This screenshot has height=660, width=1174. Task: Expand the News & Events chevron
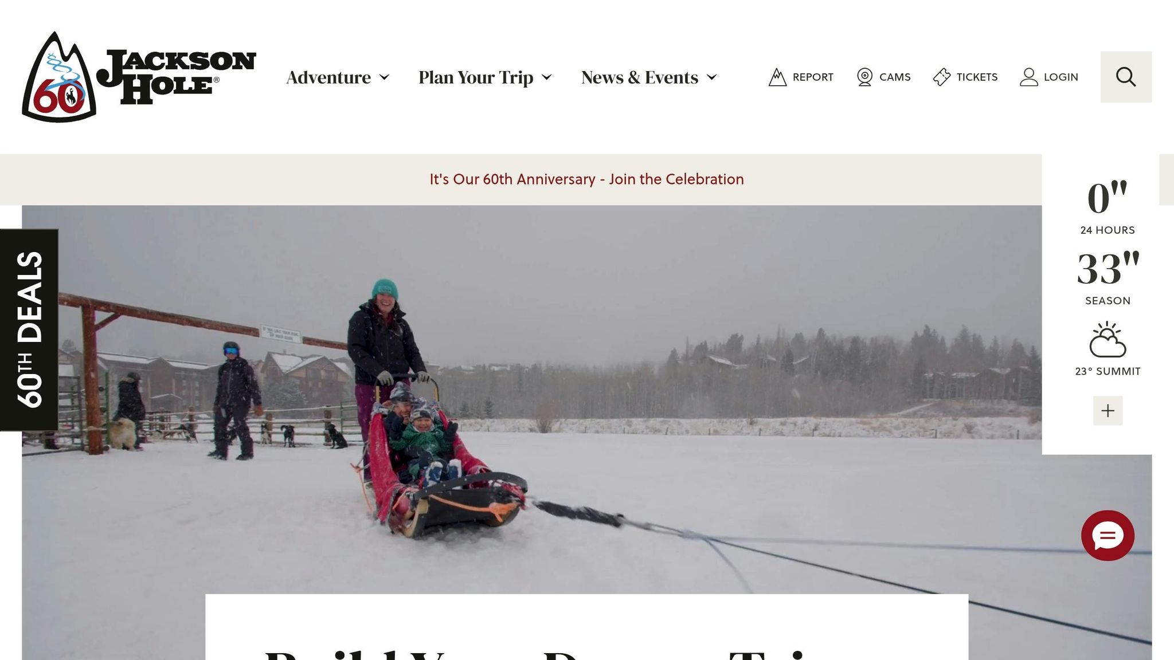click(x=712, y=77)
